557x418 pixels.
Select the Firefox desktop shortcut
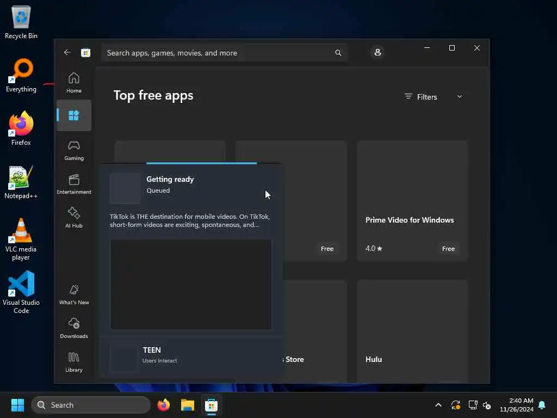[21, 128]
